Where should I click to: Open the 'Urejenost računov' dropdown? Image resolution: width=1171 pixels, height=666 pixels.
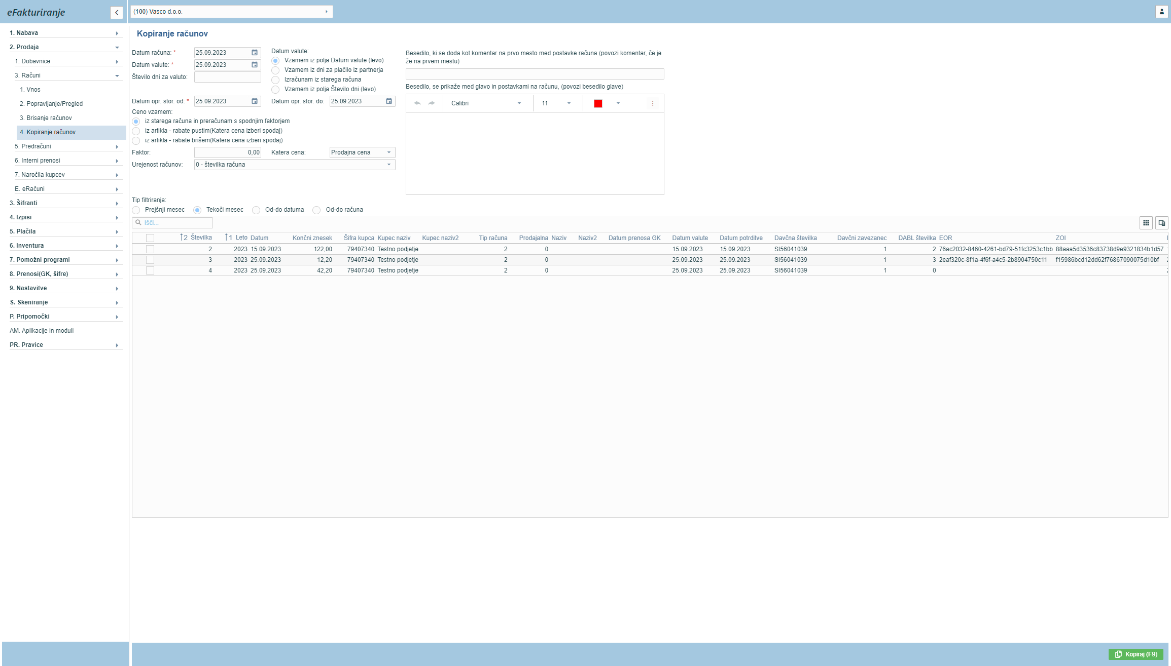(295, 165)
